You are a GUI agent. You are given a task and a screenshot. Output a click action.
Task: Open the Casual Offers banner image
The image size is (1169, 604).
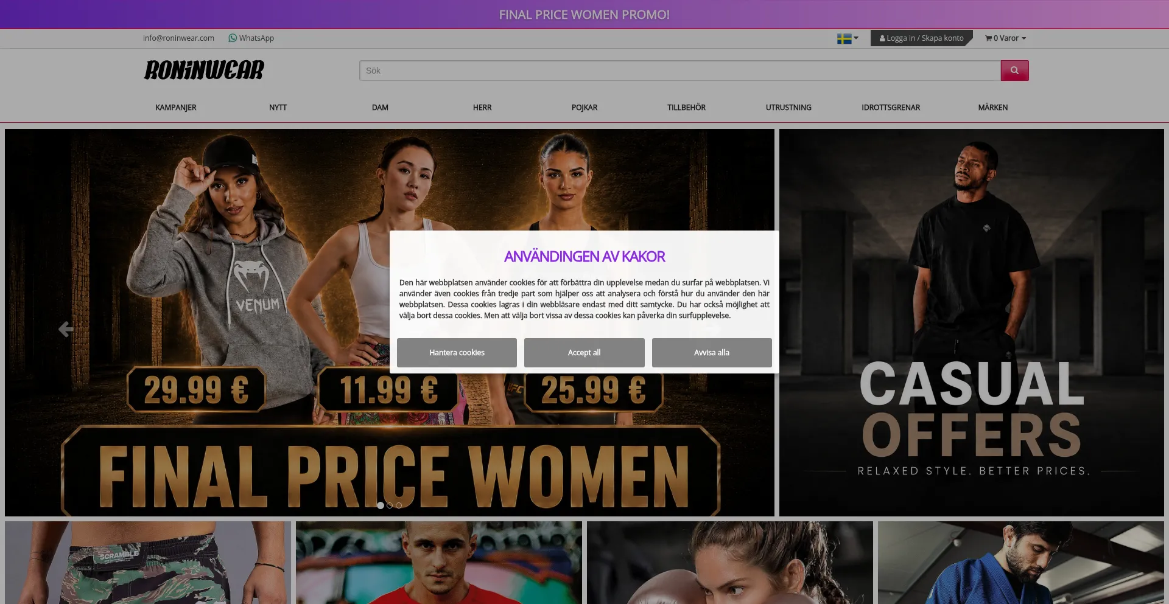(x=972, y=322)
